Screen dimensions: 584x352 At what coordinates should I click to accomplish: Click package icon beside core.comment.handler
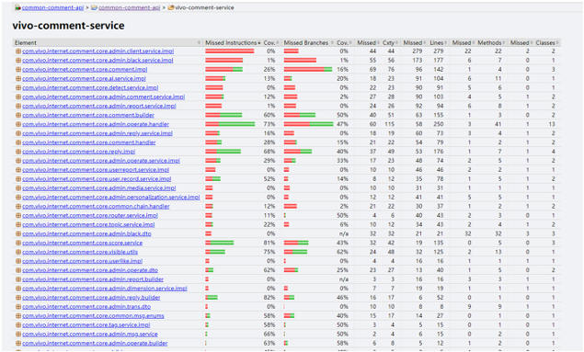pyautogui.click(x=17, y=142)
